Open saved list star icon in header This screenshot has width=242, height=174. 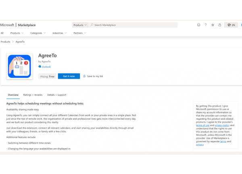point(213,25)
